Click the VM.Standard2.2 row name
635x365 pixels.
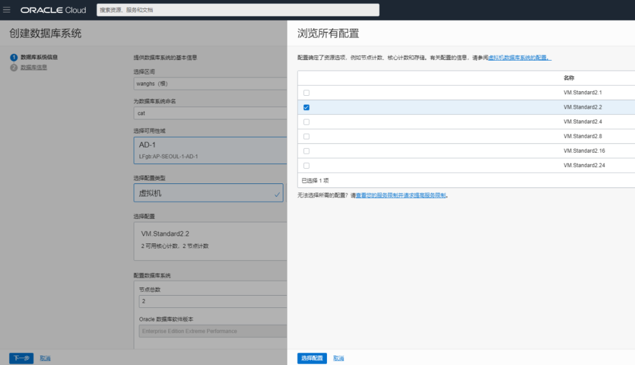582,107
